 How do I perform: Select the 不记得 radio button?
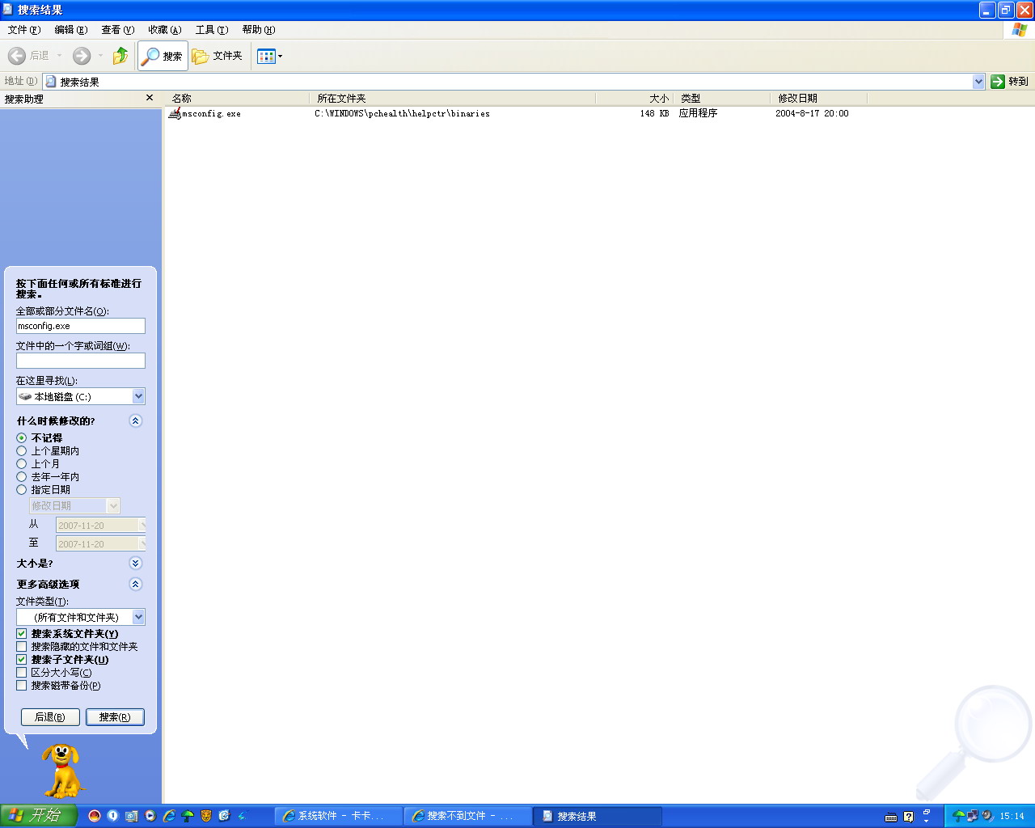tap(22, 438)
